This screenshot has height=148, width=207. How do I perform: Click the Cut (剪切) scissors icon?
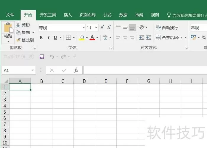pos(18,25)
